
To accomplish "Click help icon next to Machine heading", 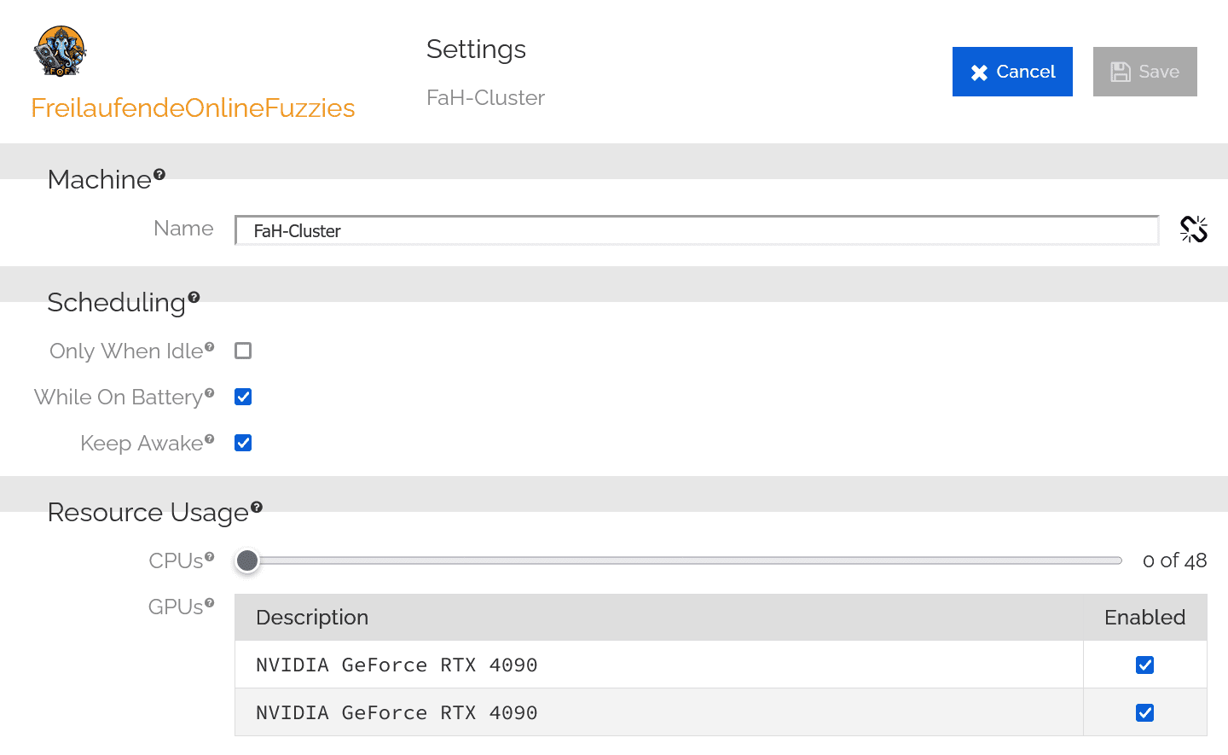I will (x=159, y=174).
